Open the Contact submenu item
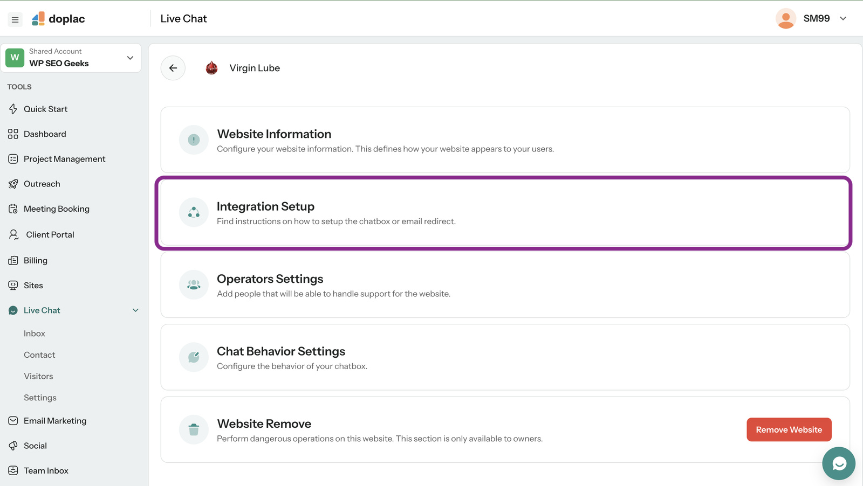 [39, 355]
